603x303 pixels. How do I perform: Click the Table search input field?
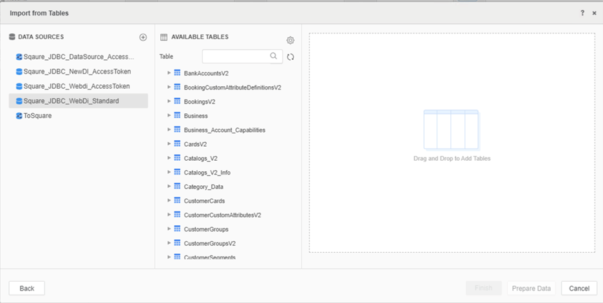click(236, 57)
